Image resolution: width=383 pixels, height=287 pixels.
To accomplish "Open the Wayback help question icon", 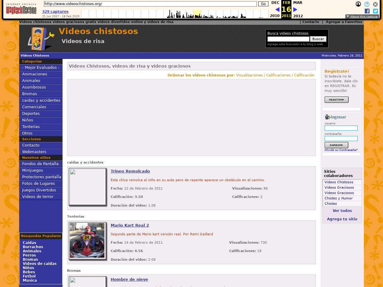I will (367, 4).
